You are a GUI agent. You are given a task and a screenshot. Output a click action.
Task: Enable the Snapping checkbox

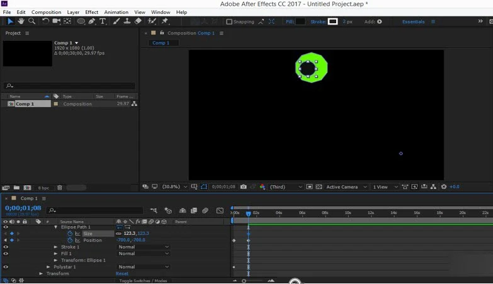pos(229,21)
